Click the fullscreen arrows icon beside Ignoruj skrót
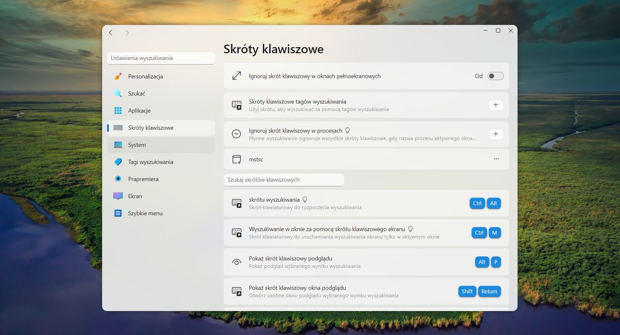 236,76
